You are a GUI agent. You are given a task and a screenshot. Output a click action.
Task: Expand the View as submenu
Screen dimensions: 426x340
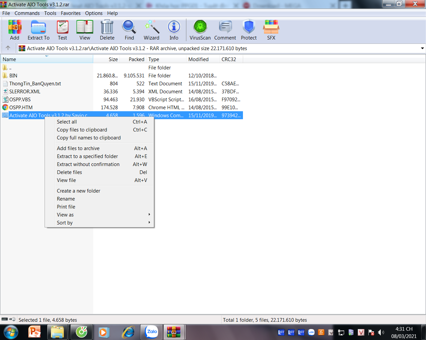click(99, 215)
